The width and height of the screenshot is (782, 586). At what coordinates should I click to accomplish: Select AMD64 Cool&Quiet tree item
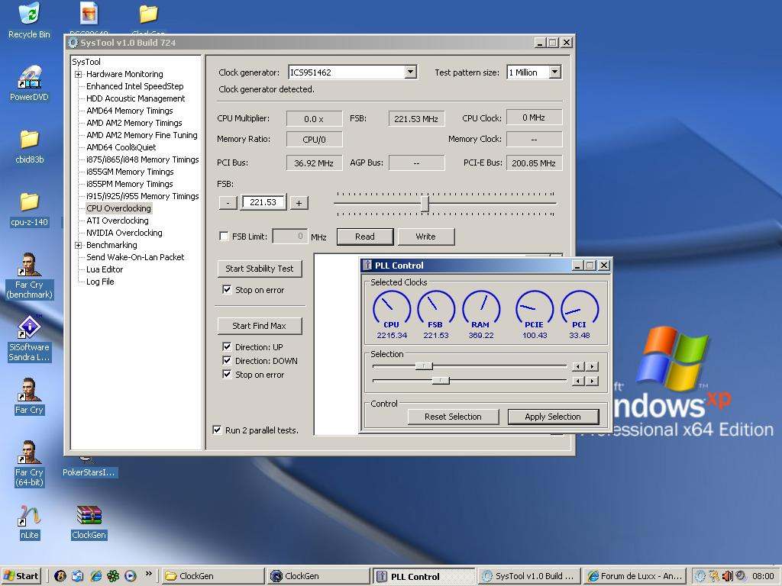tap(121, 147)
